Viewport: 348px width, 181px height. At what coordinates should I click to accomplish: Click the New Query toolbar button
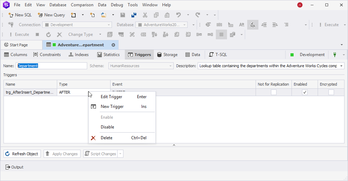51,15
